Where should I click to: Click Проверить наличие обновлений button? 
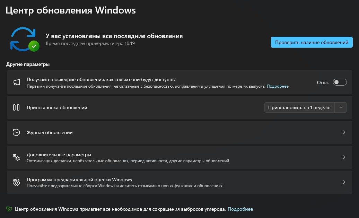312,42
